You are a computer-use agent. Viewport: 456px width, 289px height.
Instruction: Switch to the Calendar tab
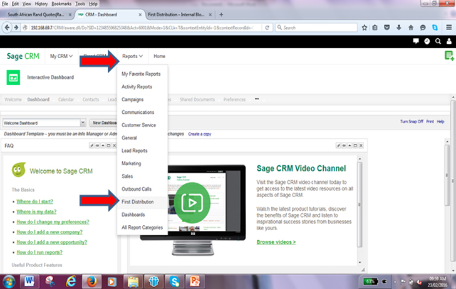[66, 99]
